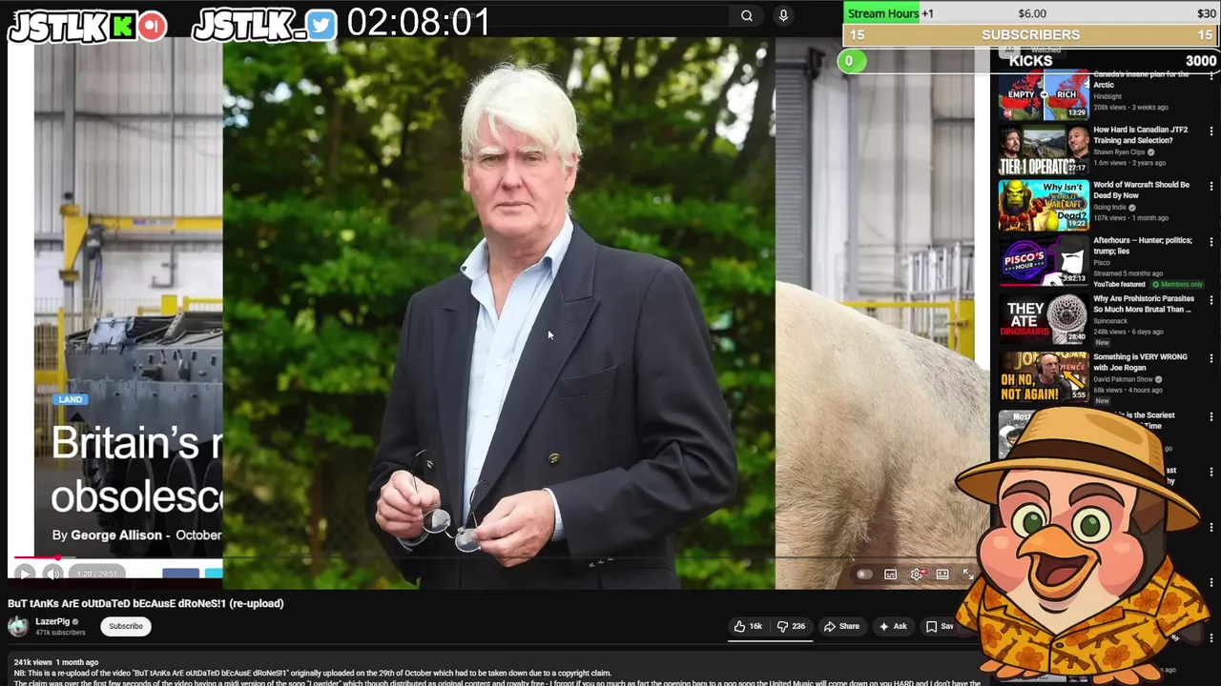Open 'Why Are Prehistoric Parasites' video
1221x686 pixels.
click(x=1143, y=304)
